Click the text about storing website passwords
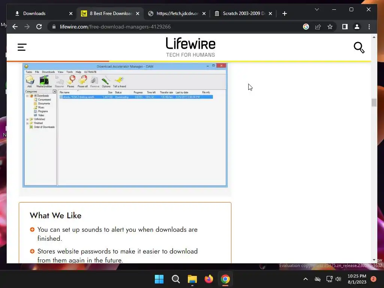The image size is (384, 288). click(x=117, y=256)
